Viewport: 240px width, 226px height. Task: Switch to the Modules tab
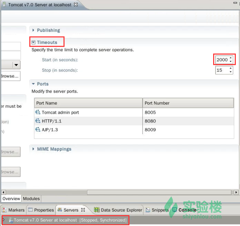pyautogui.click(x=31, y=198)
